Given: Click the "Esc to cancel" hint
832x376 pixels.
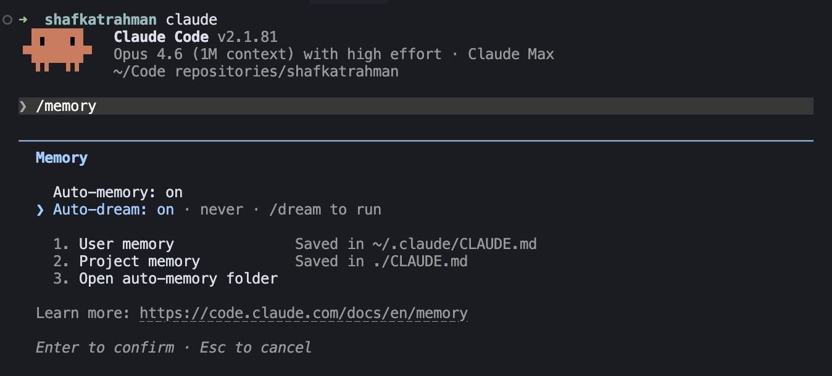Looking at the screenshot, I should click(x=256, y=348).
